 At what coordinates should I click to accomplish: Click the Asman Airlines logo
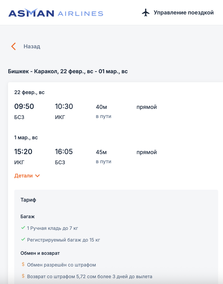[56, 13]
